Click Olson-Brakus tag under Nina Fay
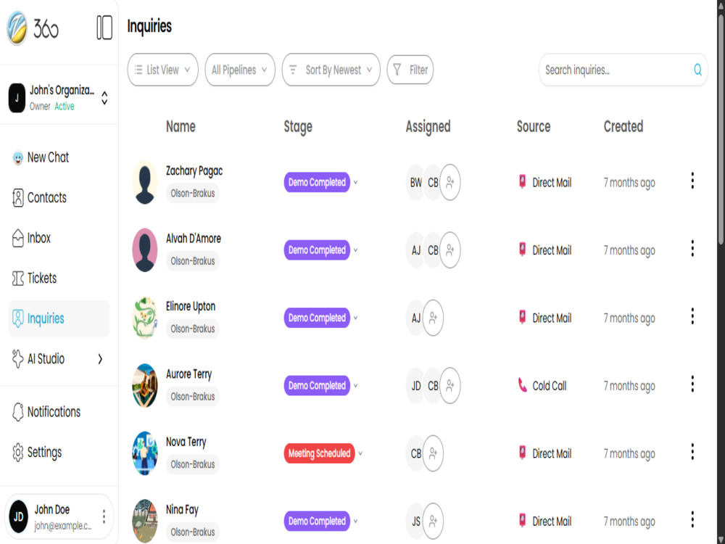This screenshot has height=544, width=725. click(x=192, y=532)
